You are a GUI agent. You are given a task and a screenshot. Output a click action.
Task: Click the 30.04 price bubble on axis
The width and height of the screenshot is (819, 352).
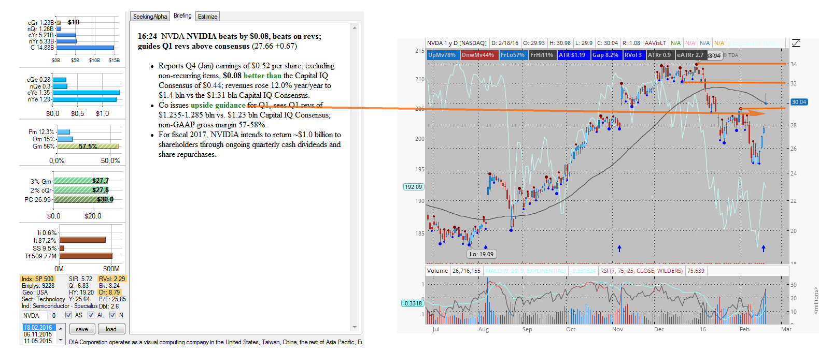(799, 102)
